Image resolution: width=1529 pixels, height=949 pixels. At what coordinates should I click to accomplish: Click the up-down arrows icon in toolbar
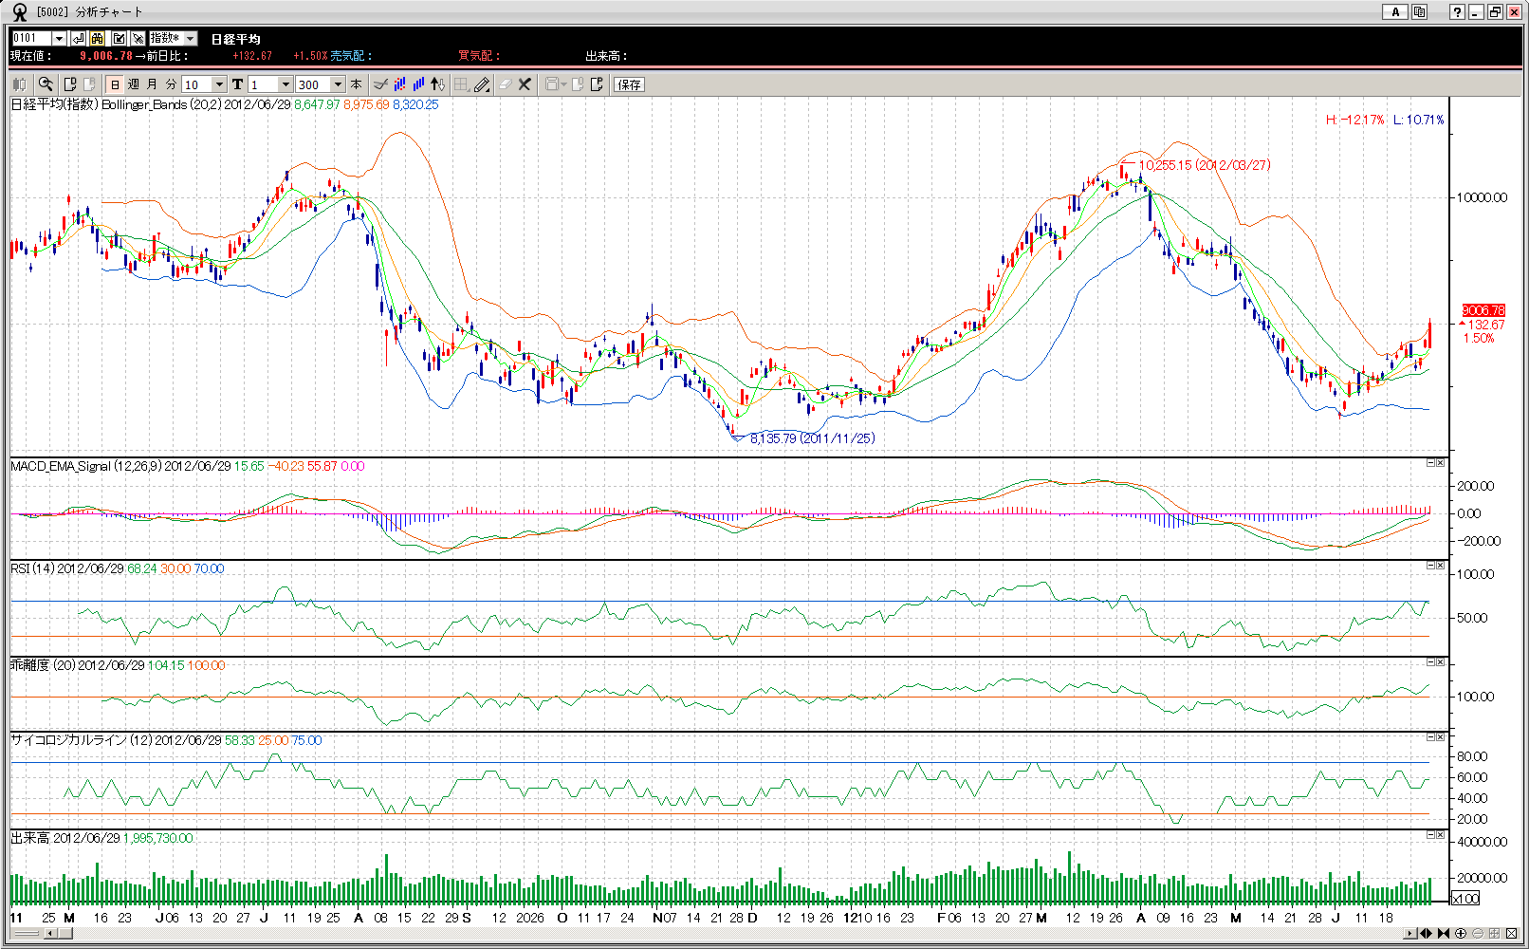(x=437, y=84)
